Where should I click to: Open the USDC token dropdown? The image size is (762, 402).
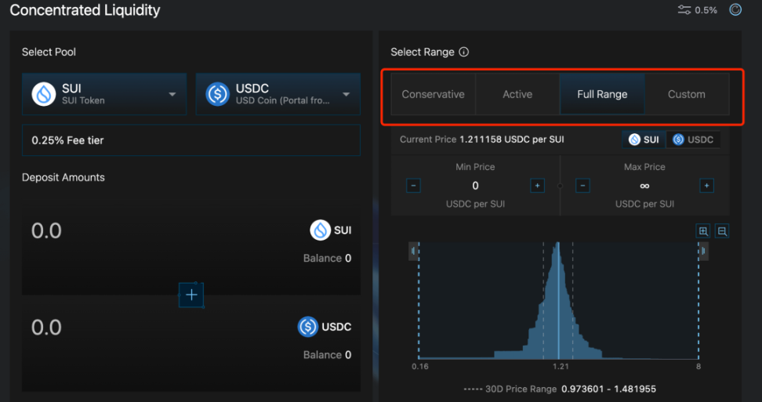click(278, 94)
